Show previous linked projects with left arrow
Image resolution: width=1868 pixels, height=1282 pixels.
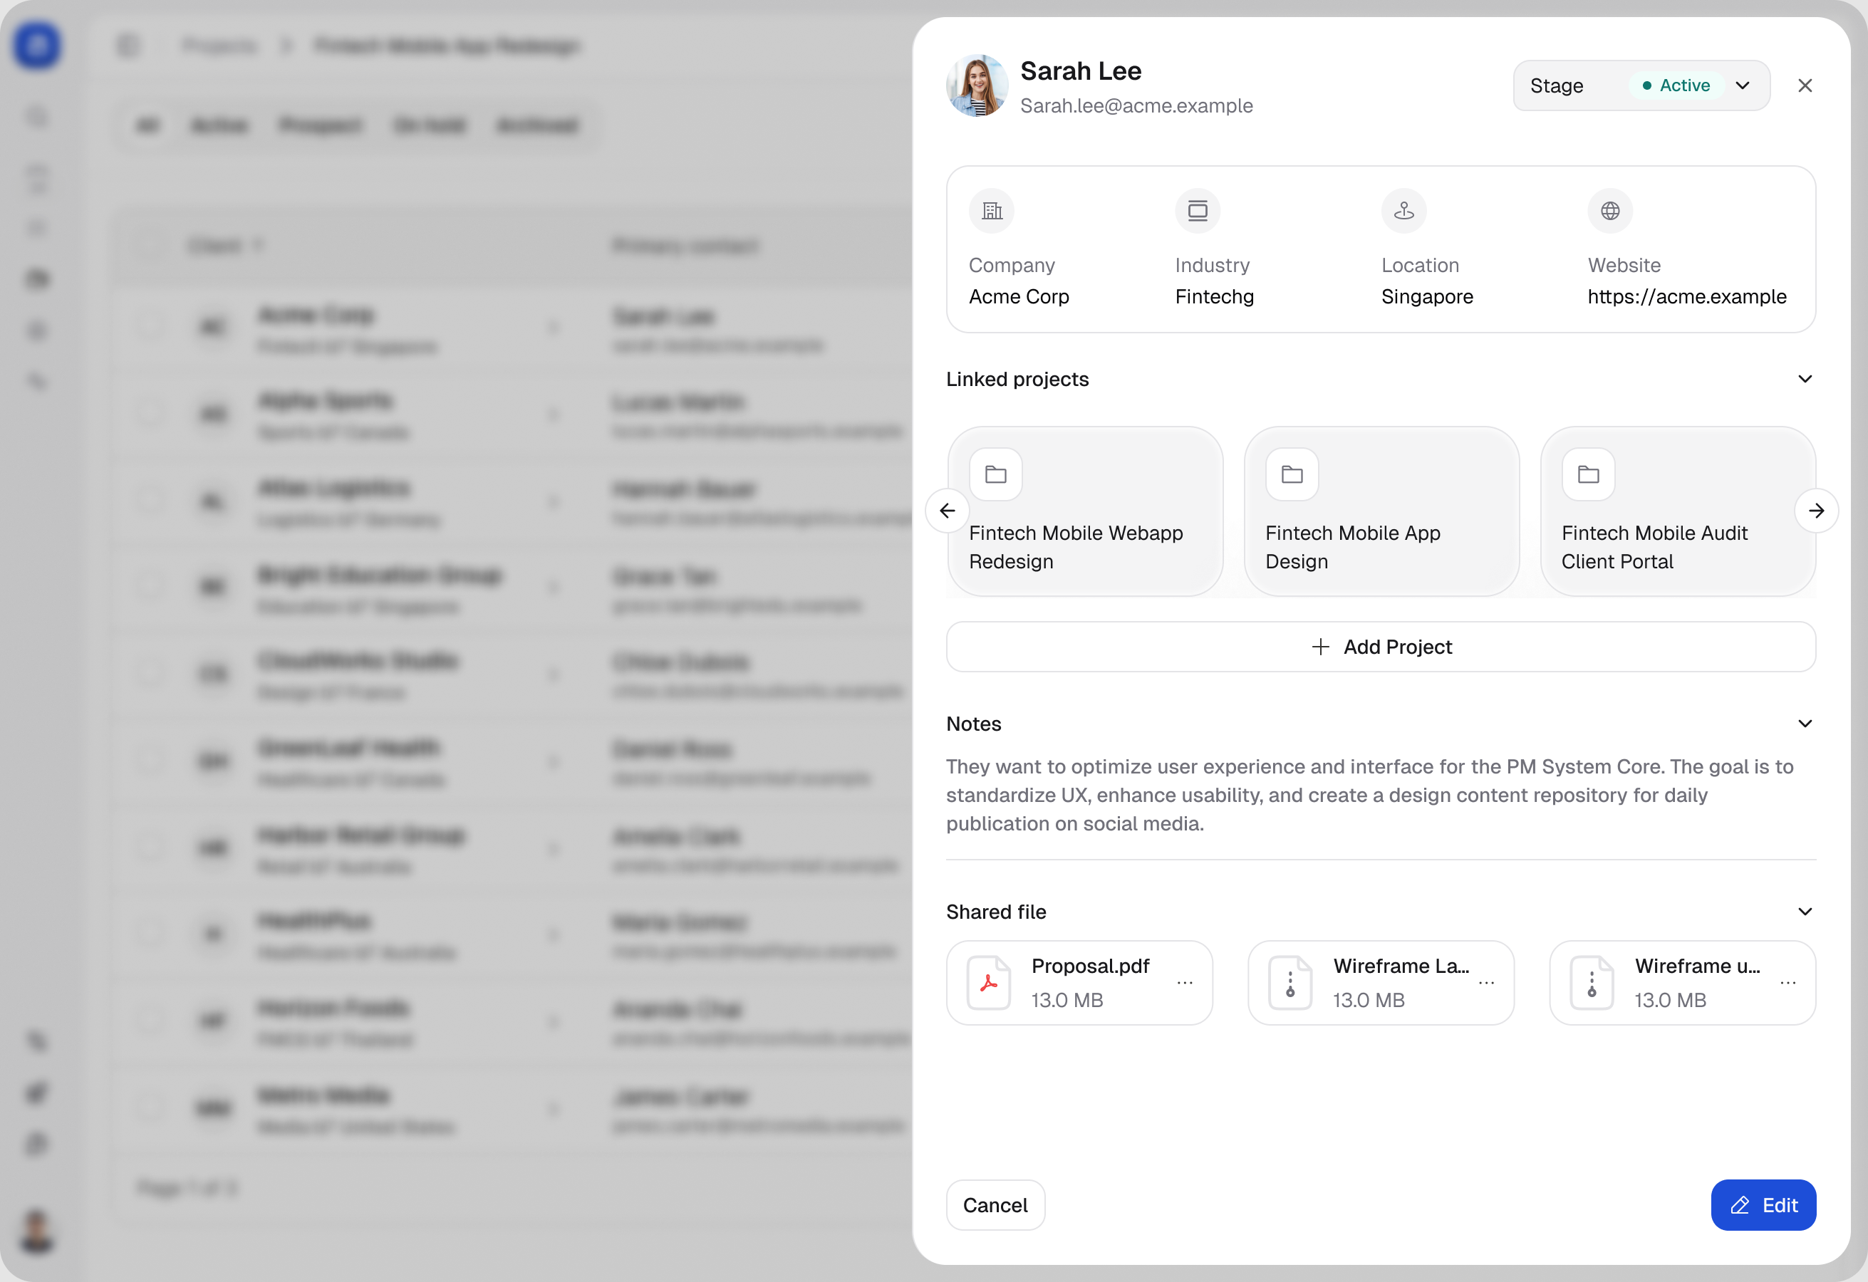pos(948,511)
